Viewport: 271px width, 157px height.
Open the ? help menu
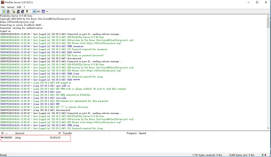point(24,7)
